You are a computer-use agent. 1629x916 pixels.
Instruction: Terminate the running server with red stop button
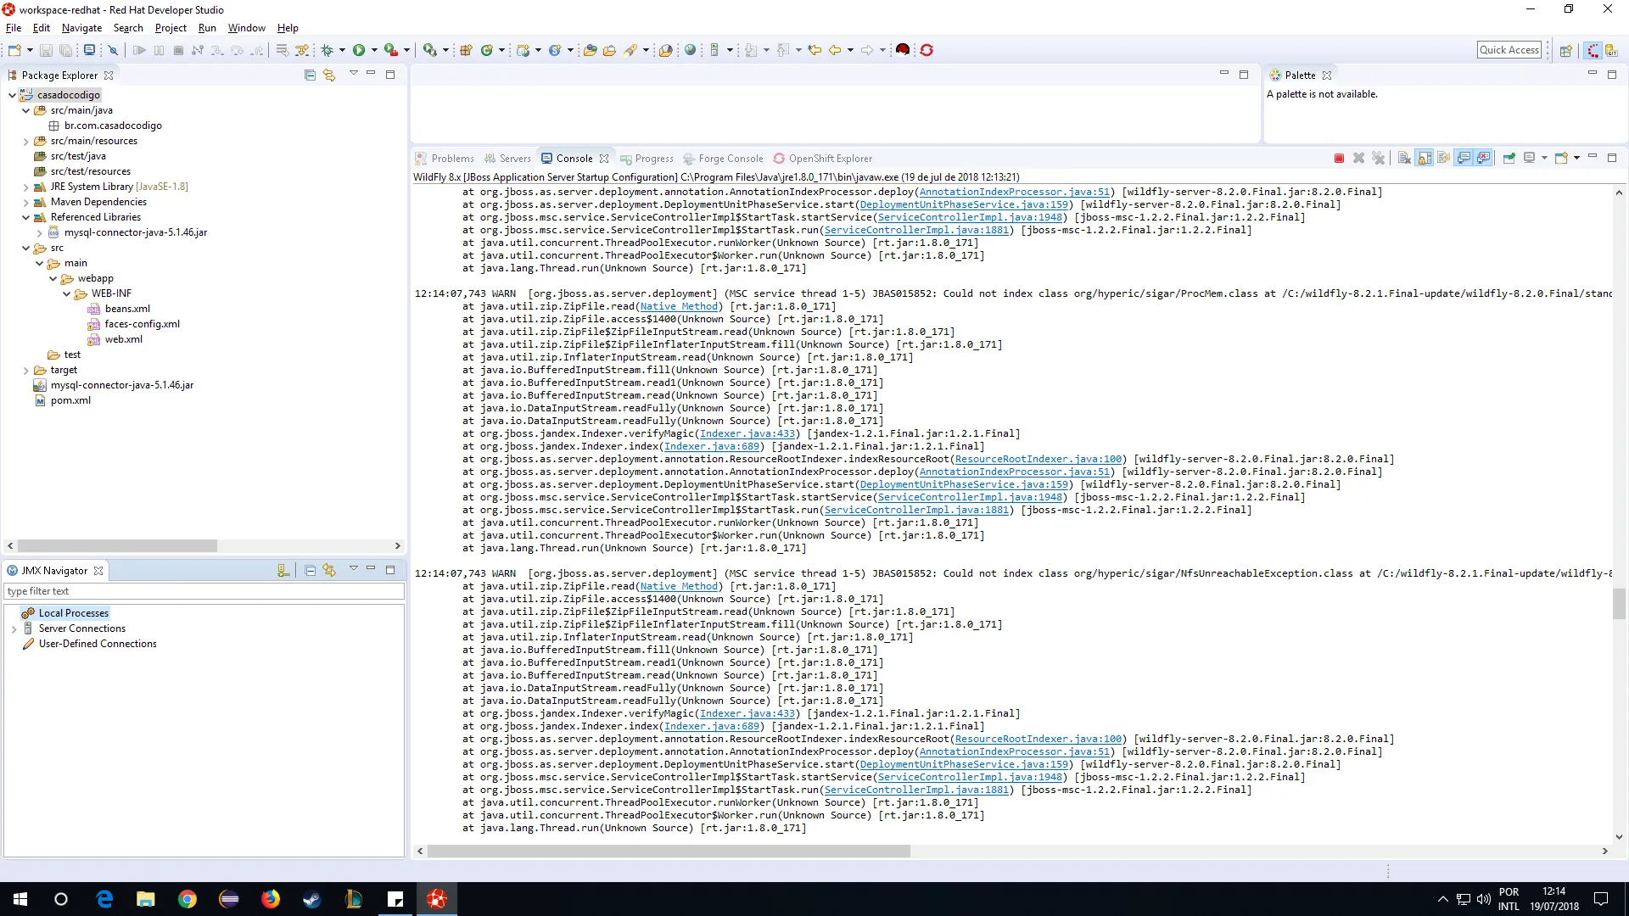pos(1339,159)
